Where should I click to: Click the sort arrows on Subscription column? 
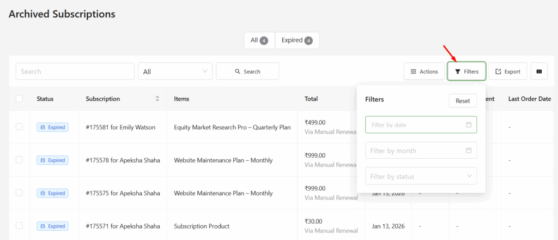coord(157,99)
